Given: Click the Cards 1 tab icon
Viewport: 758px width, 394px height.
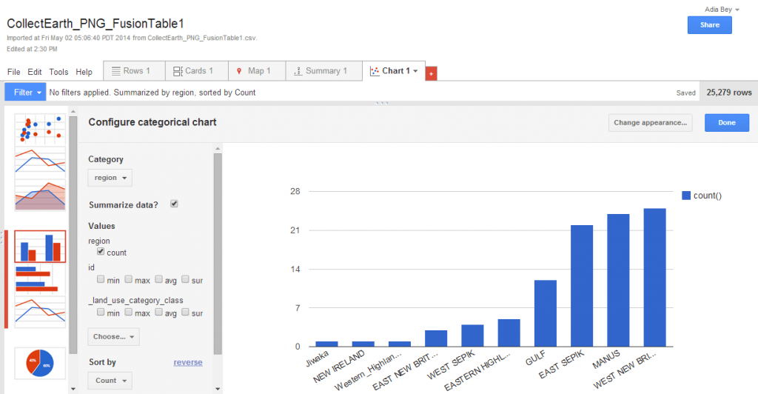Looking at the screenshot, I should (178, 72).
